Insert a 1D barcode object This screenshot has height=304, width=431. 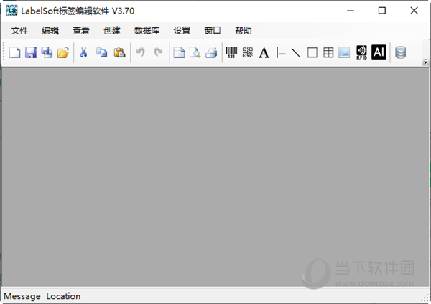coord(231,52)
